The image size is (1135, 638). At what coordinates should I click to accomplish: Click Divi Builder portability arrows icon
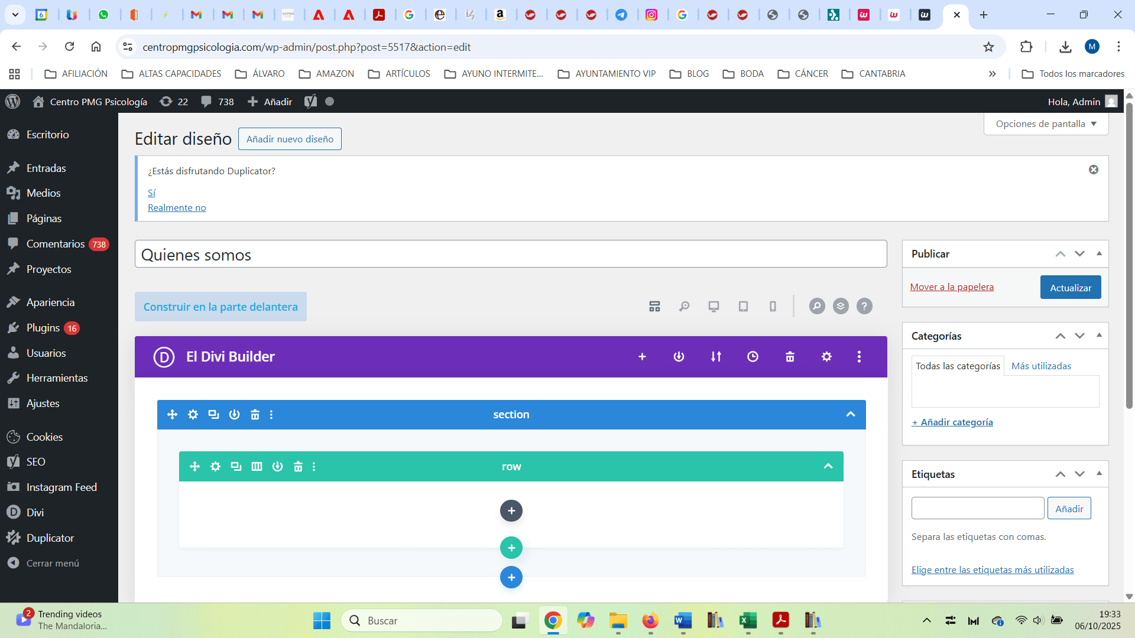coord(716,357)
